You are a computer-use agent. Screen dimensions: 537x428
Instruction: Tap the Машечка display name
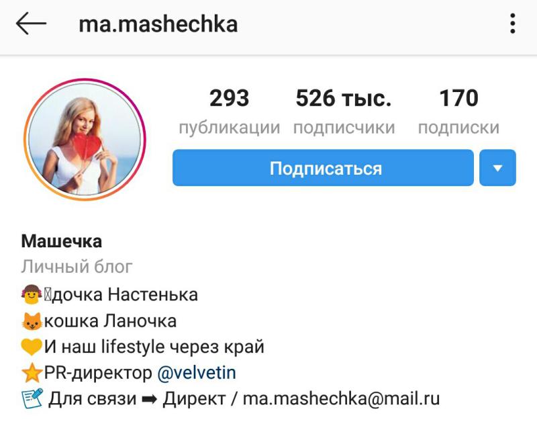(x=62, y=241)
